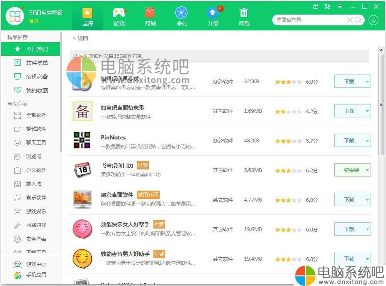
Task: Select the 聊天工具 category
Action: click(x=30, y=143)
